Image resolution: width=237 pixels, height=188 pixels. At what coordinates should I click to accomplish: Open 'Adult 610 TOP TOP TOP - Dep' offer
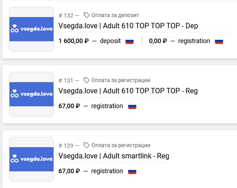click(128, 26)
